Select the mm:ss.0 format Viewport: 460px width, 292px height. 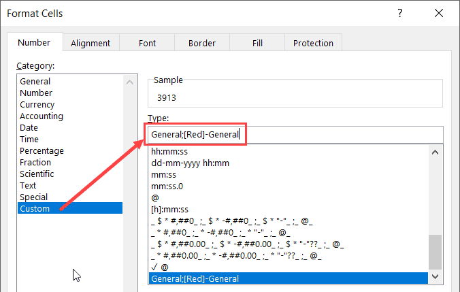167,186
